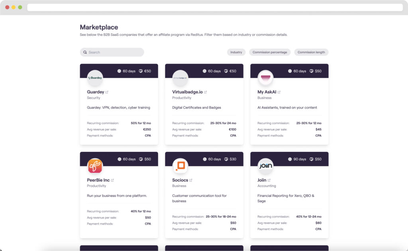Click the payout icon showing €50 on Virtualbadge.io
This screenshot has width=408, height=251.
point(225,71)
